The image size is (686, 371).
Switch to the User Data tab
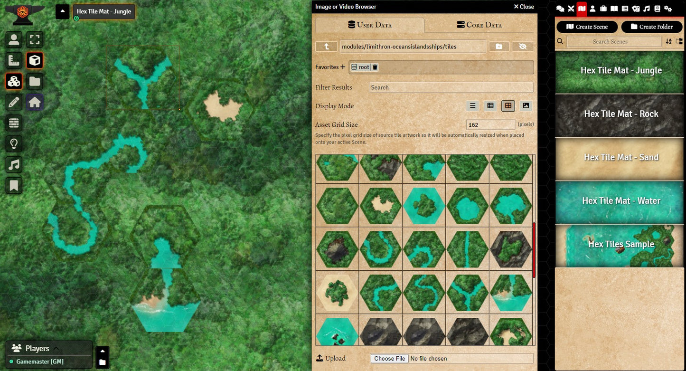(370, 25)
